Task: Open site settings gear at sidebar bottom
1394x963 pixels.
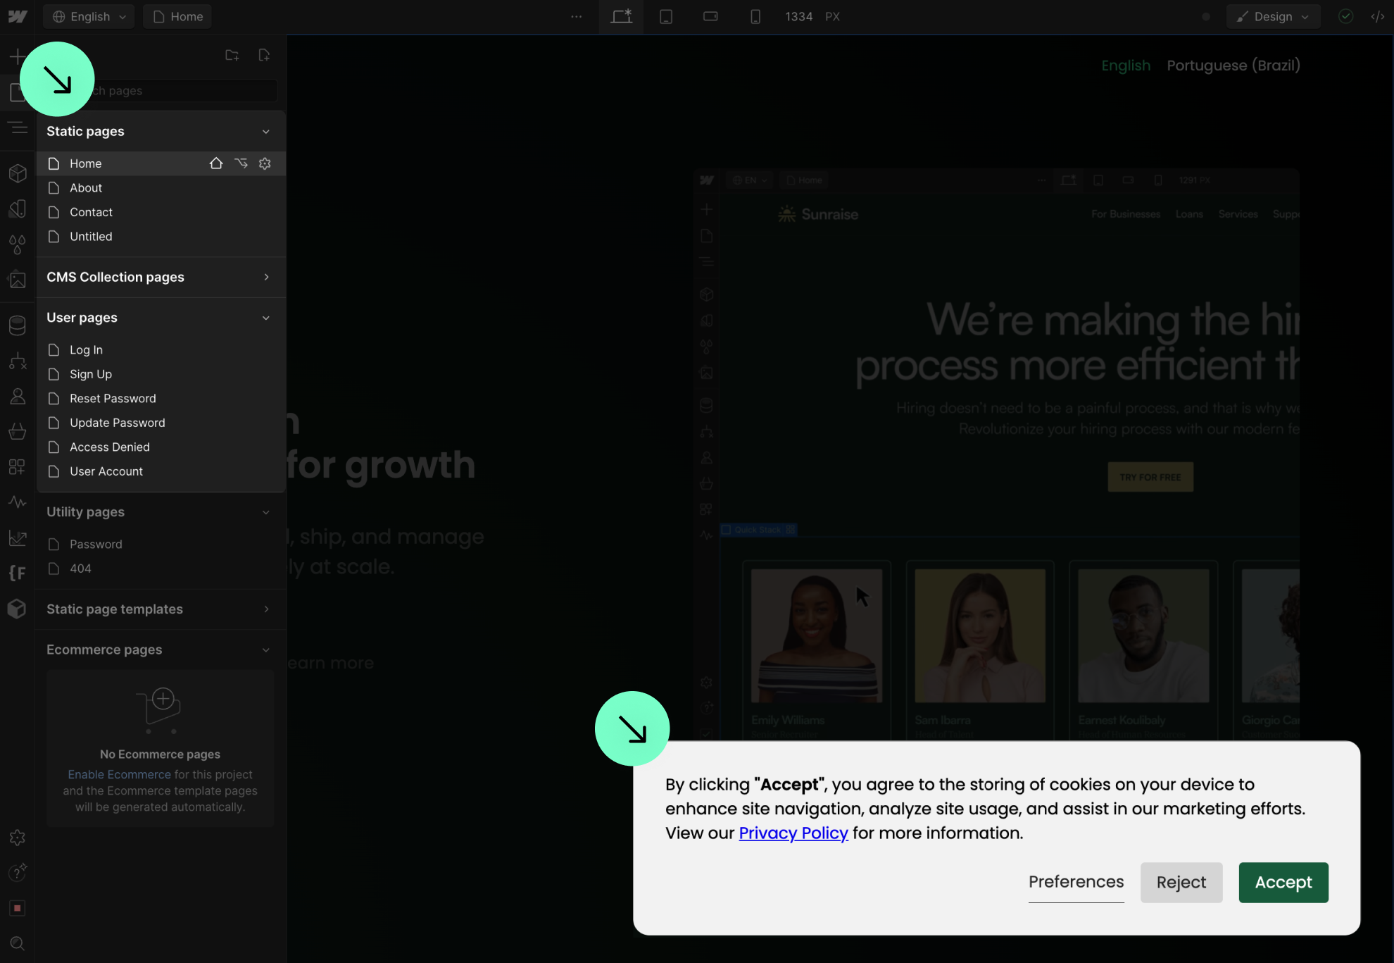Action: click(x=18, y=838)
